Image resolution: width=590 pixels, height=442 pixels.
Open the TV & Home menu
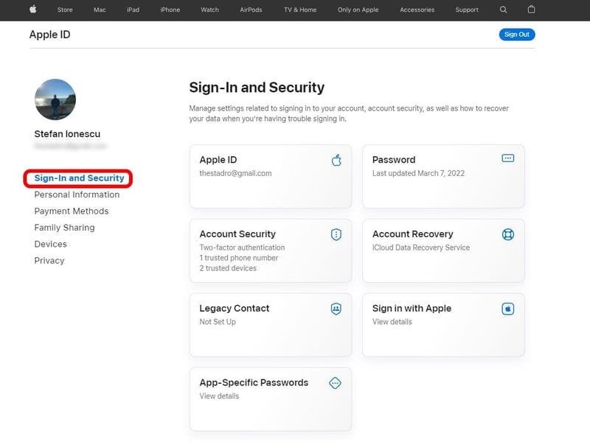[x=300, y=10]
